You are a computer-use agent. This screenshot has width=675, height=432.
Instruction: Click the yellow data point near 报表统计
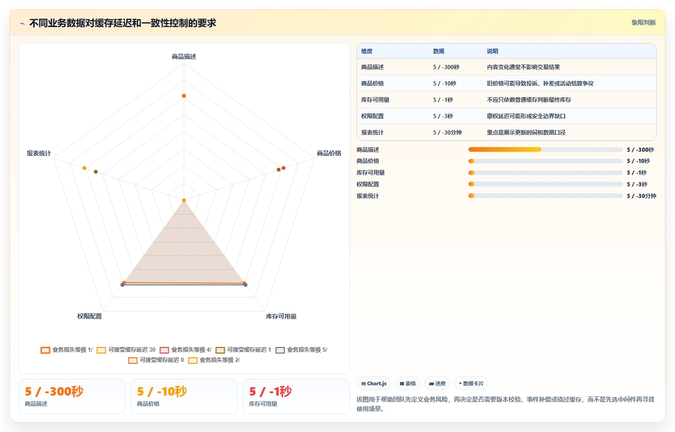pyautogui.click(x=85, y=168)
